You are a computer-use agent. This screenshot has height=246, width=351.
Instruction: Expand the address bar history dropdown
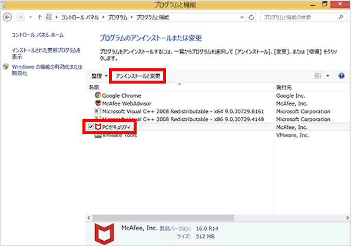[x=242, y=17]
